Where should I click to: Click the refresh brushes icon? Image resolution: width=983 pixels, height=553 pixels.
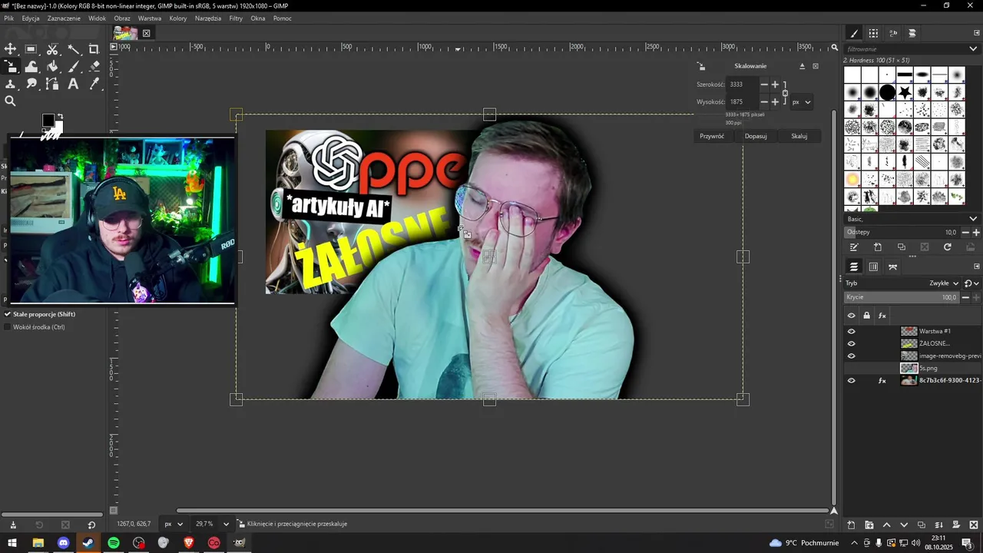coord(948,247)
